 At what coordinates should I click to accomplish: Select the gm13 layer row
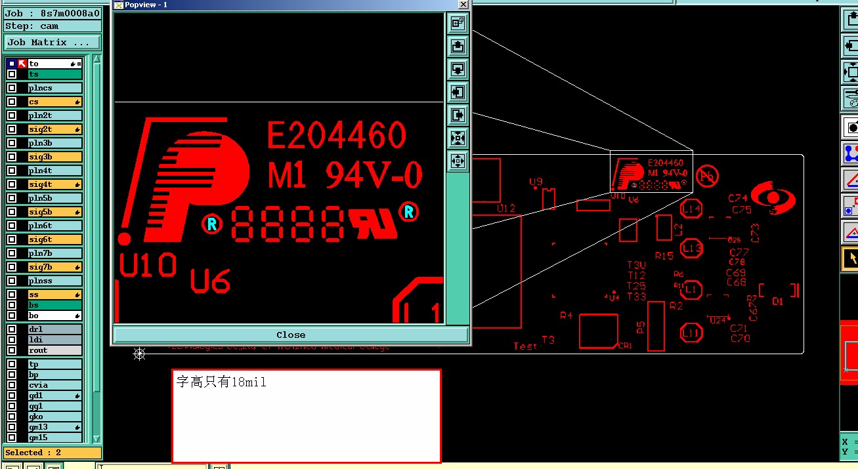(x=54, y=427)
